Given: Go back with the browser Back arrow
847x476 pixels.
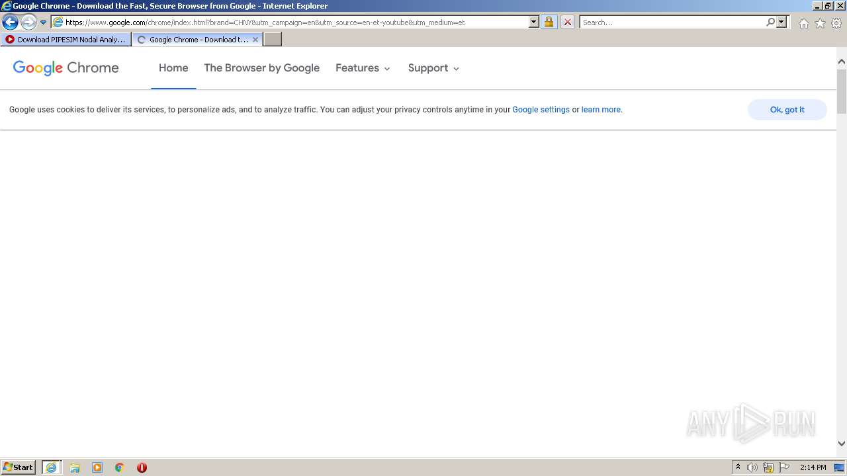Looking at the screenshot, I should (x=10, y=22).
